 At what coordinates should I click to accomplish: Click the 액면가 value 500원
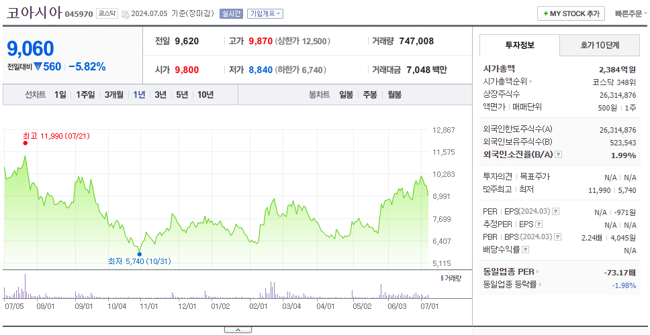609,107
